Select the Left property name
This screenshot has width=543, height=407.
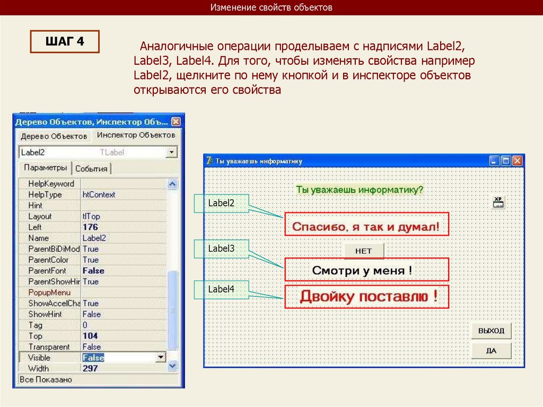click(x=34, y=228)
